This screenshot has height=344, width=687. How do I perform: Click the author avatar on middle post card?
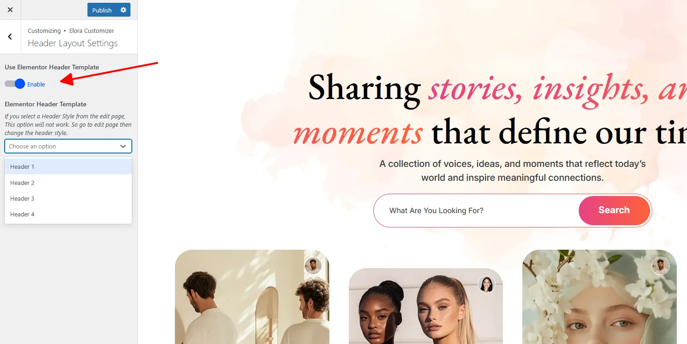487,284
